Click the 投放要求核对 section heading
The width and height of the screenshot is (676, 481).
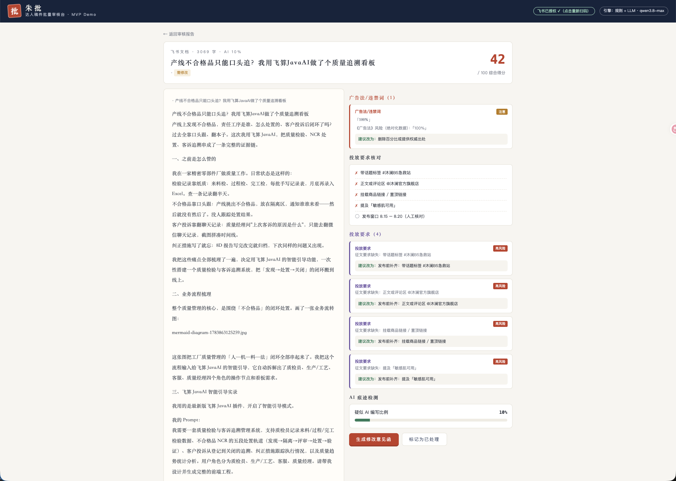tap(365, 158)
